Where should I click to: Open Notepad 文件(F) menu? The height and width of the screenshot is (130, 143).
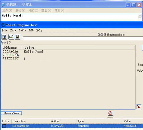click(7, 11)
